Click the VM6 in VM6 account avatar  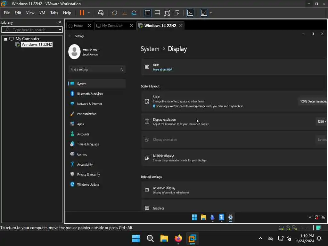pyautogui.click(x=74, y=52)
